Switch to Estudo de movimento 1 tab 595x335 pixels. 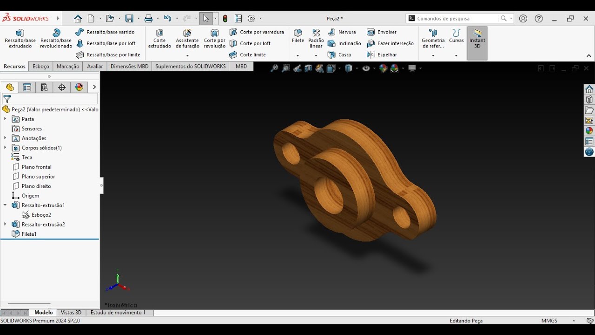(118, 313)
